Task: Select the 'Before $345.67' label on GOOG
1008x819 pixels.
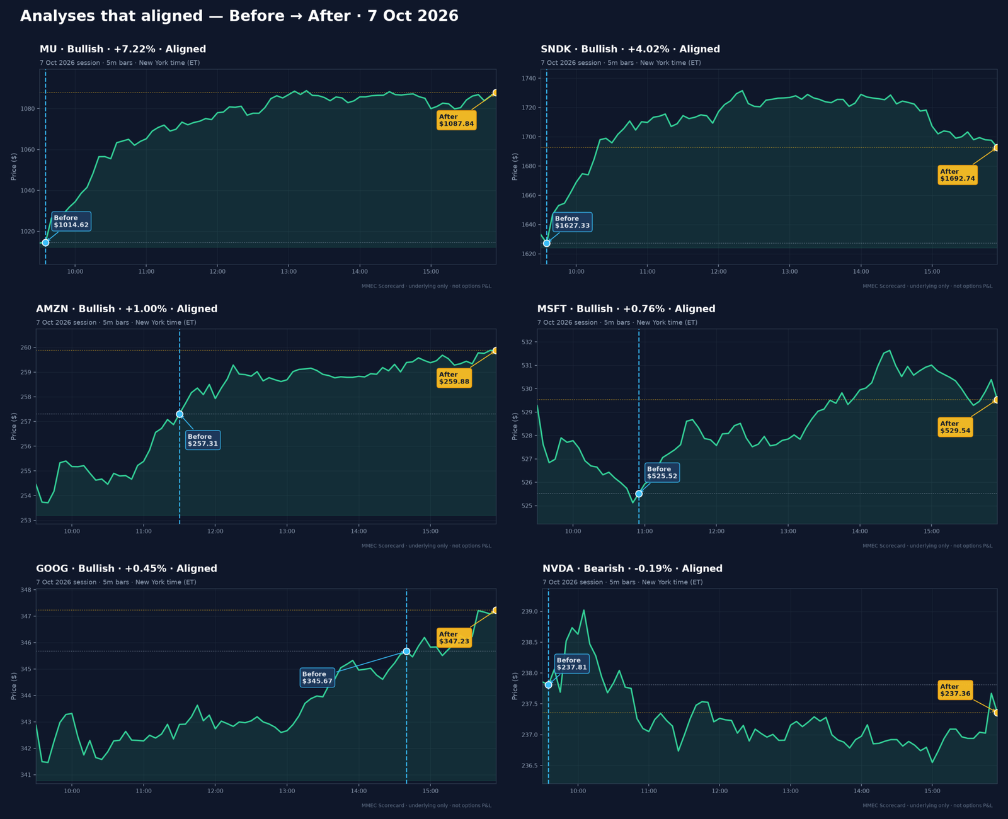Action: point(317,677)
